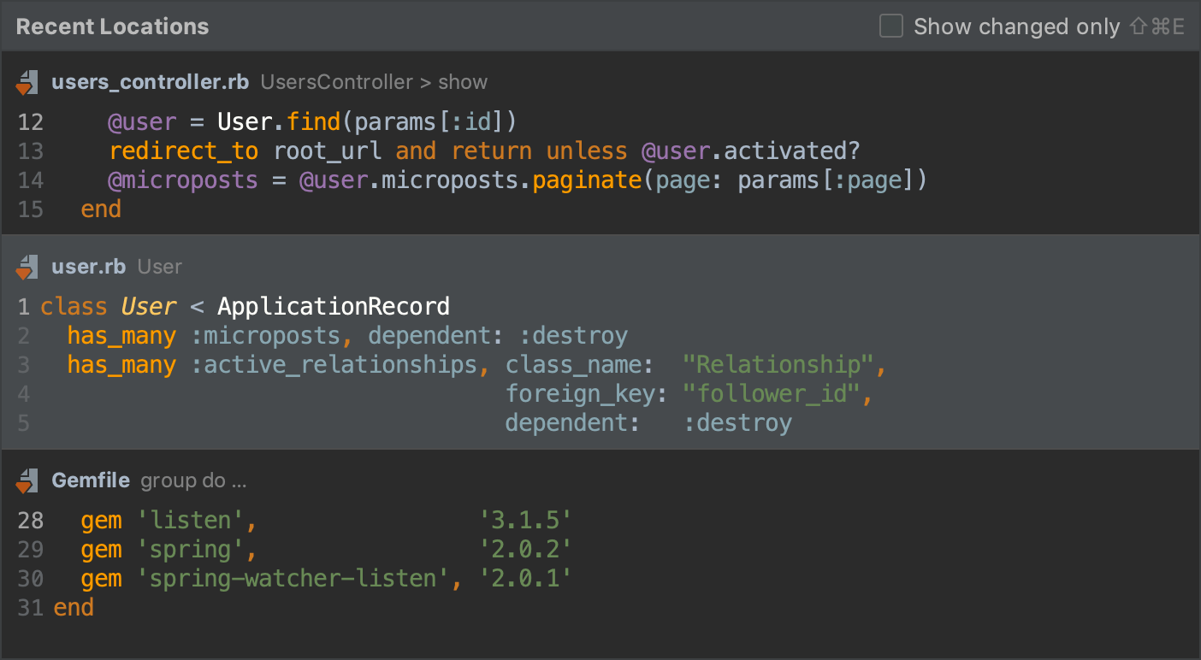Click the redirect_to call on line 13
Screen dimensions: 1201x660
pos(183,150)
